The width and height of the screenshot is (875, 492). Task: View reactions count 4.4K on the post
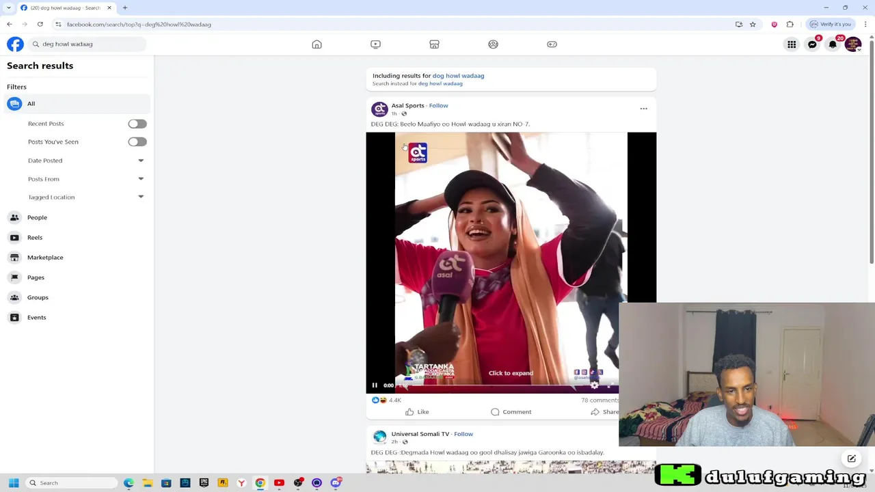(x=394, y=400)
